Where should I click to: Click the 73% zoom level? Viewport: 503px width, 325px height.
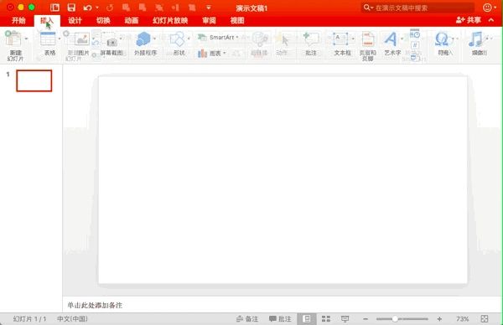[x=462, y=319]
